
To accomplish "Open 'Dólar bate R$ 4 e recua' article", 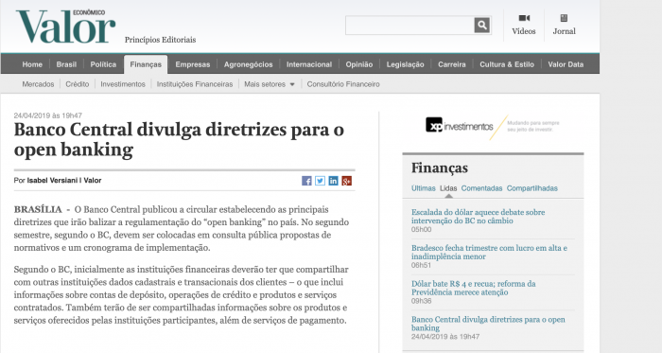I will (x=473, y=288).
